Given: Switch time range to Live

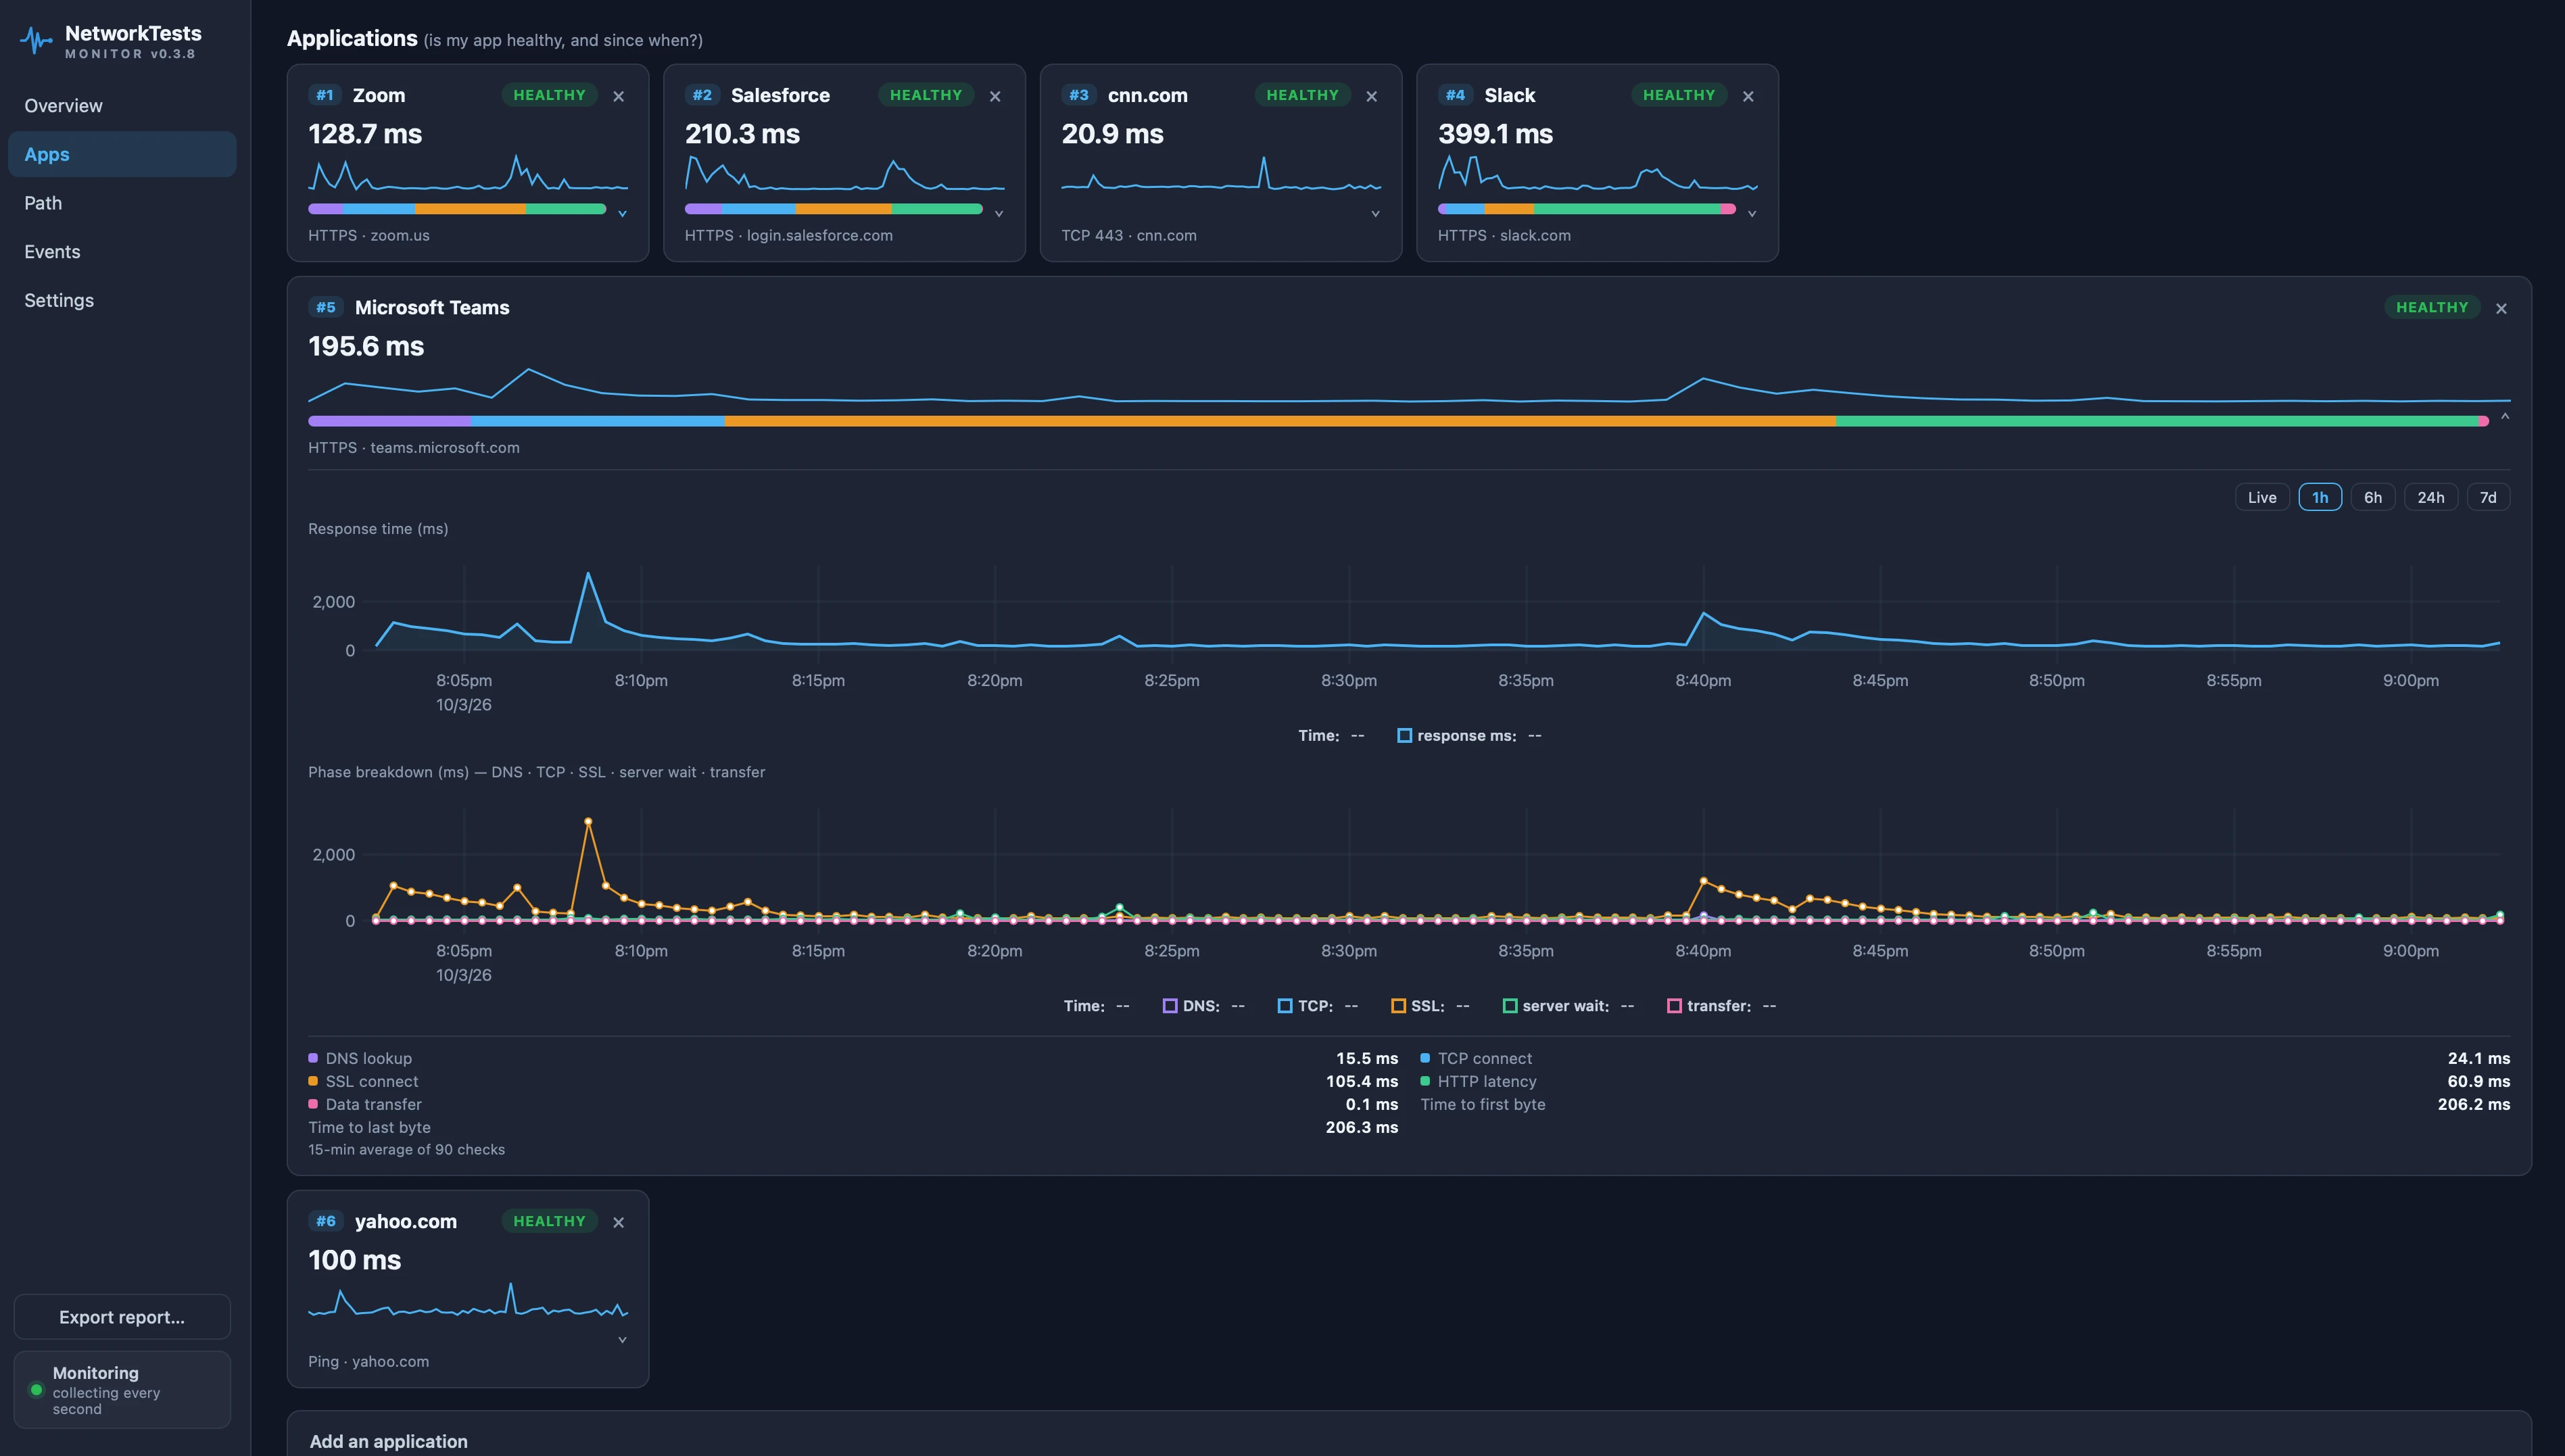Looking at the screenshot, I should tap(2262, 497).
